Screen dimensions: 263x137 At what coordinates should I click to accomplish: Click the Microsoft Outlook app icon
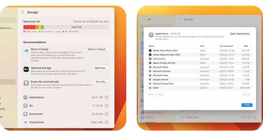pos(150,71)
